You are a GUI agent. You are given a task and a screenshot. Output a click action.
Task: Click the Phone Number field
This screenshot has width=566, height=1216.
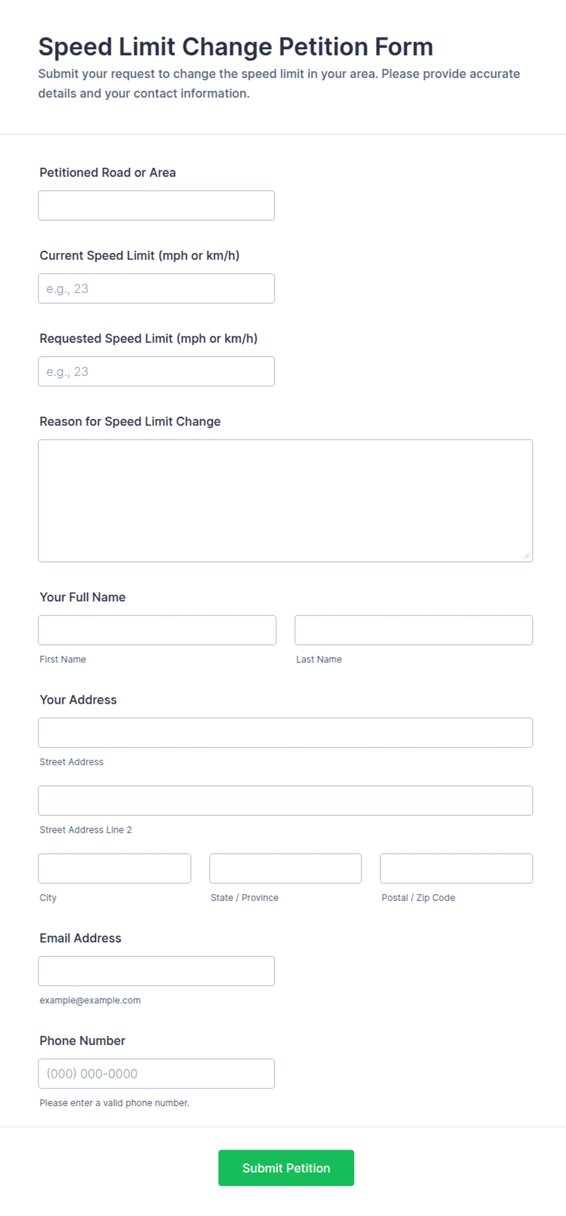pyautogui.click(x=156, y=1074)
